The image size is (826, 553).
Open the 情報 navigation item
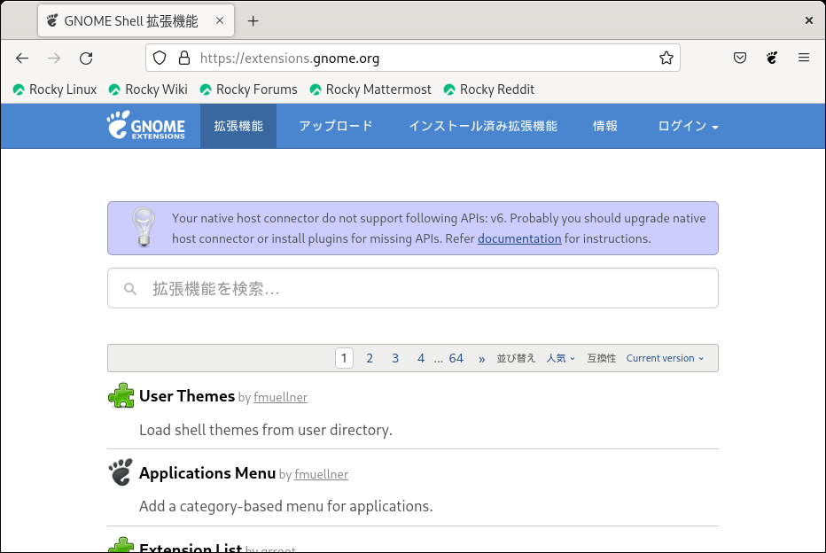tap(604, 126)
